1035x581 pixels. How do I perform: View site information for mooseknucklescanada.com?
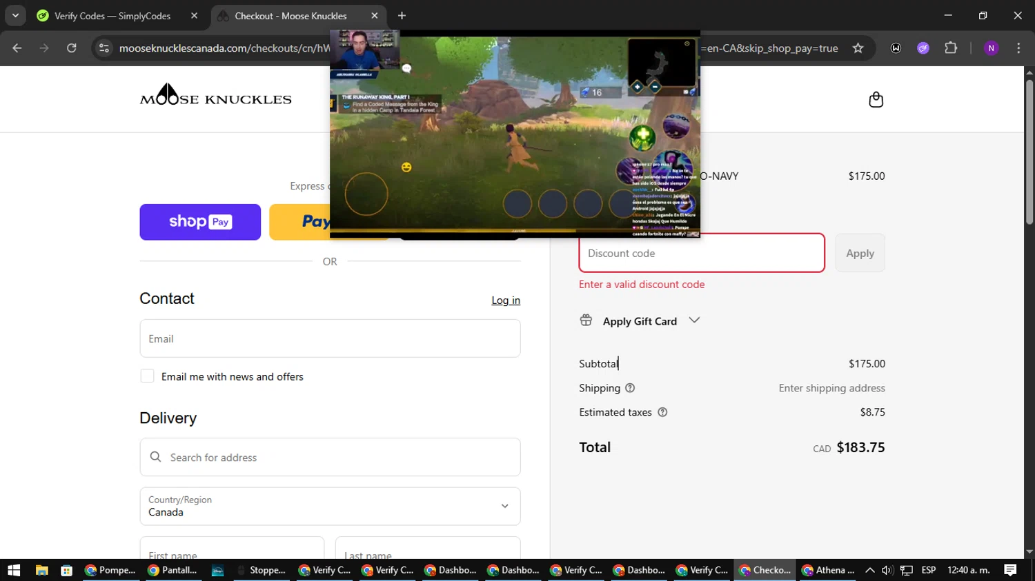[104, 48]
